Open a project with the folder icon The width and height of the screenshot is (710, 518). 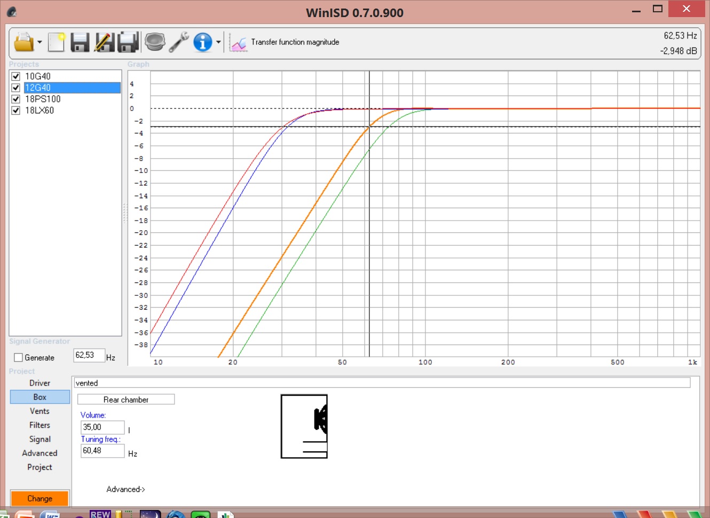point(23,42)
